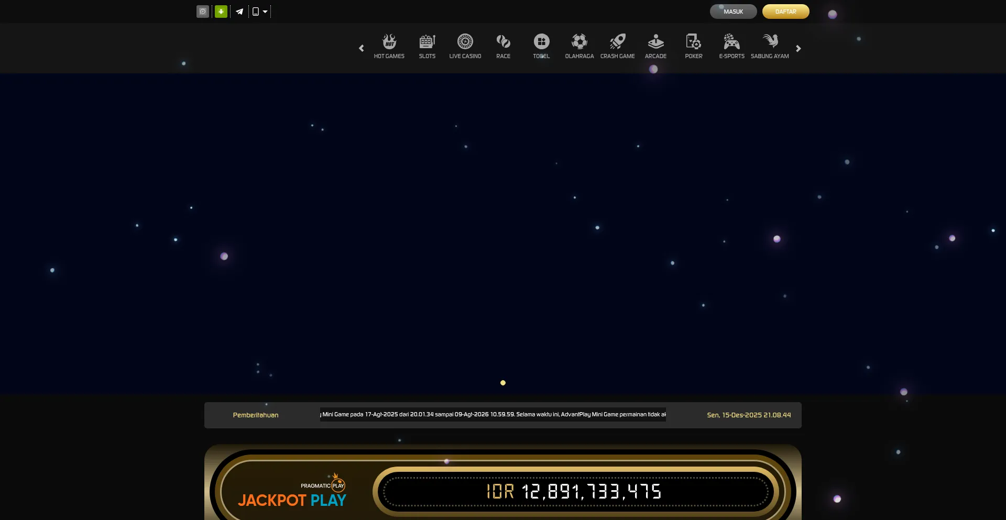Viewport: 1006px width, 520px height.
Task: Click the scrolling Mini Game announcement text
Action: coord(493,414)
